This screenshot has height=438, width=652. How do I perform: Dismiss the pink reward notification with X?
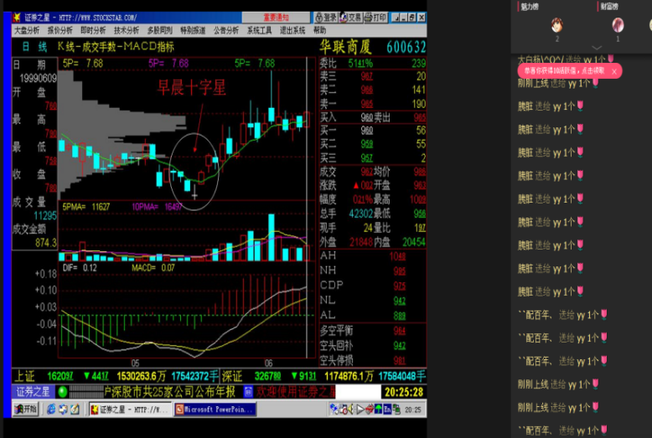pos(614,72)
